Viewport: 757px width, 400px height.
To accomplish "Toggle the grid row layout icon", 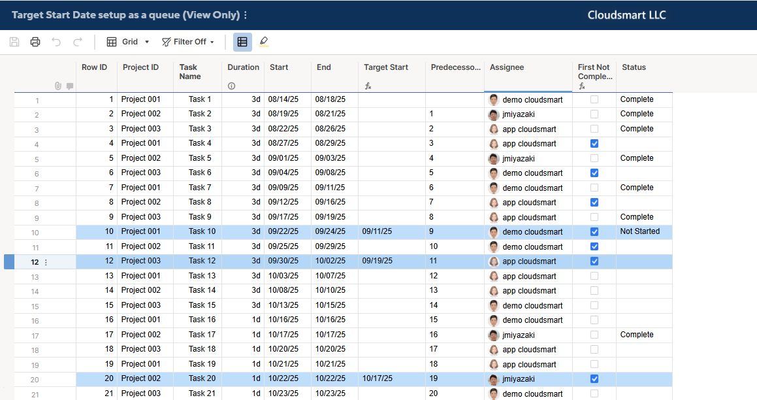I will tap(242, 42).
